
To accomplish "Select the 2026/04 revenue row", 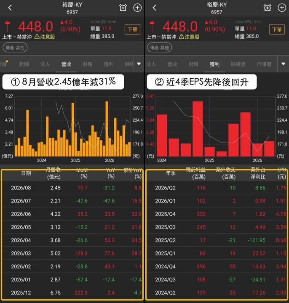I will (72, 240).
